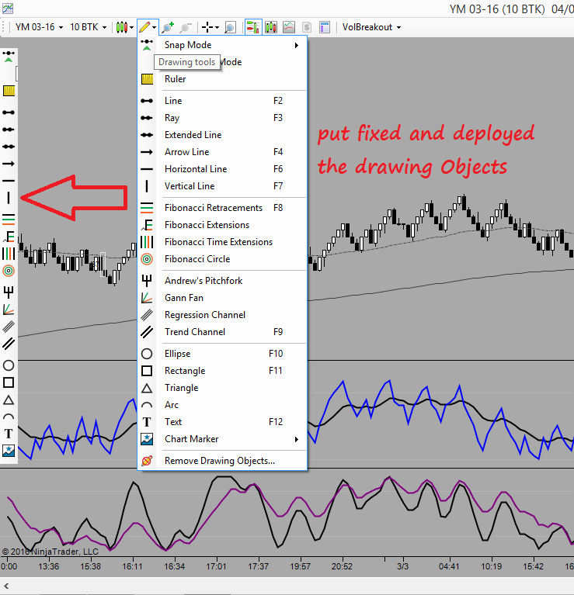Select Extended Line in the drawing menu

click(222, 135)
